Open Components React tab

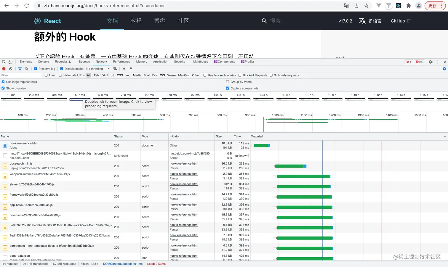(225, 62)
